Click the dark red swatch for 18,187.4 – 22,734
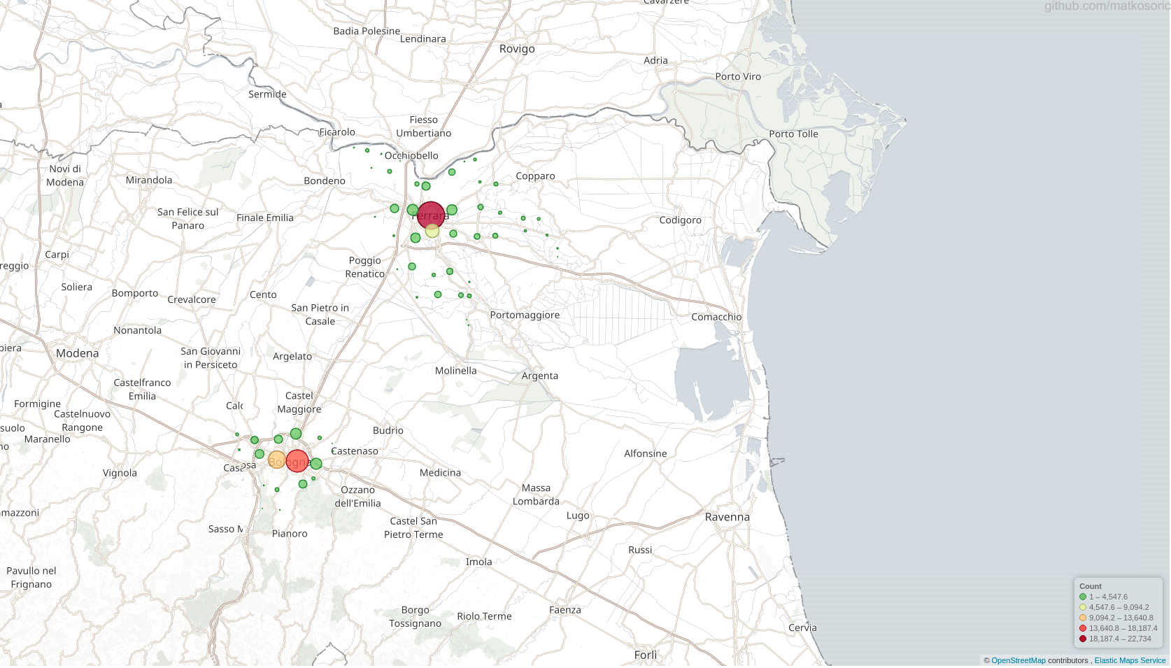 click(1081, 639)
